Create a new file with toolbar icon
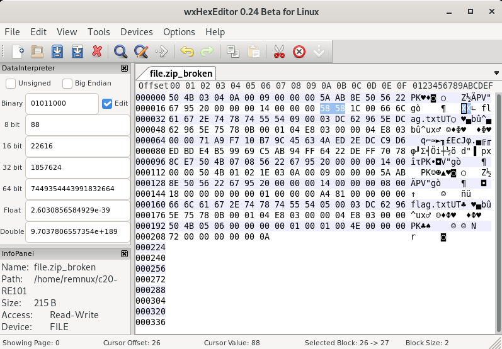The image size is (502, 349). pos(18,52)
